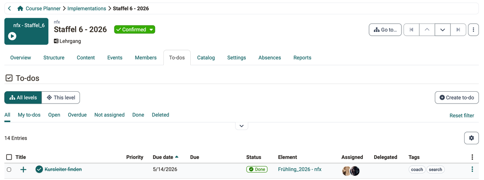Open table settings gear icon
The width and height of the screenshot is (484, 180).
pos(471,138)
